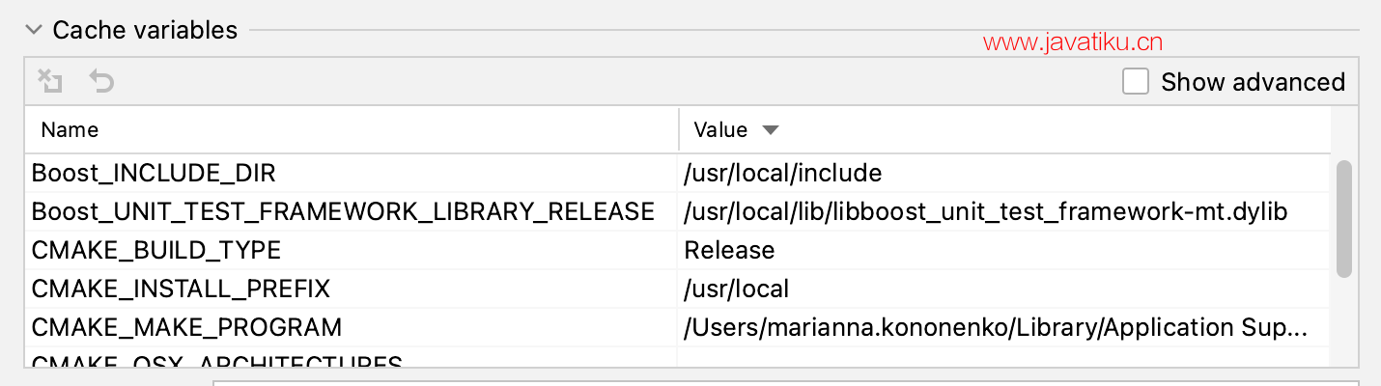Click the revert changes arrow icon

pos(101,81)
